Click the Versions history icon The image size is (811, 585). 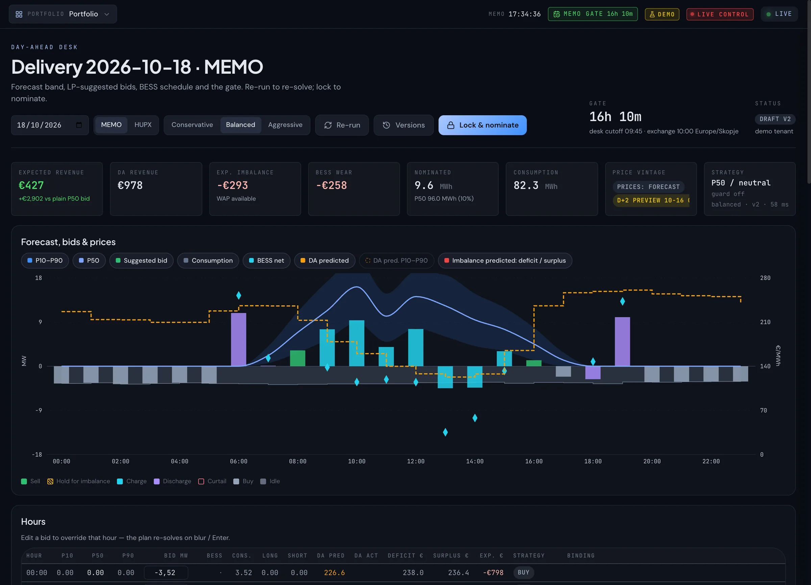tap(387, 125)
